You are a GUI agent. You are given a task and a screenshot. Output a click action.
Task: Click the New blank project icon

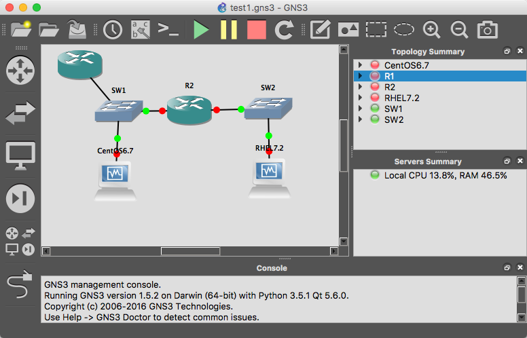21,29
